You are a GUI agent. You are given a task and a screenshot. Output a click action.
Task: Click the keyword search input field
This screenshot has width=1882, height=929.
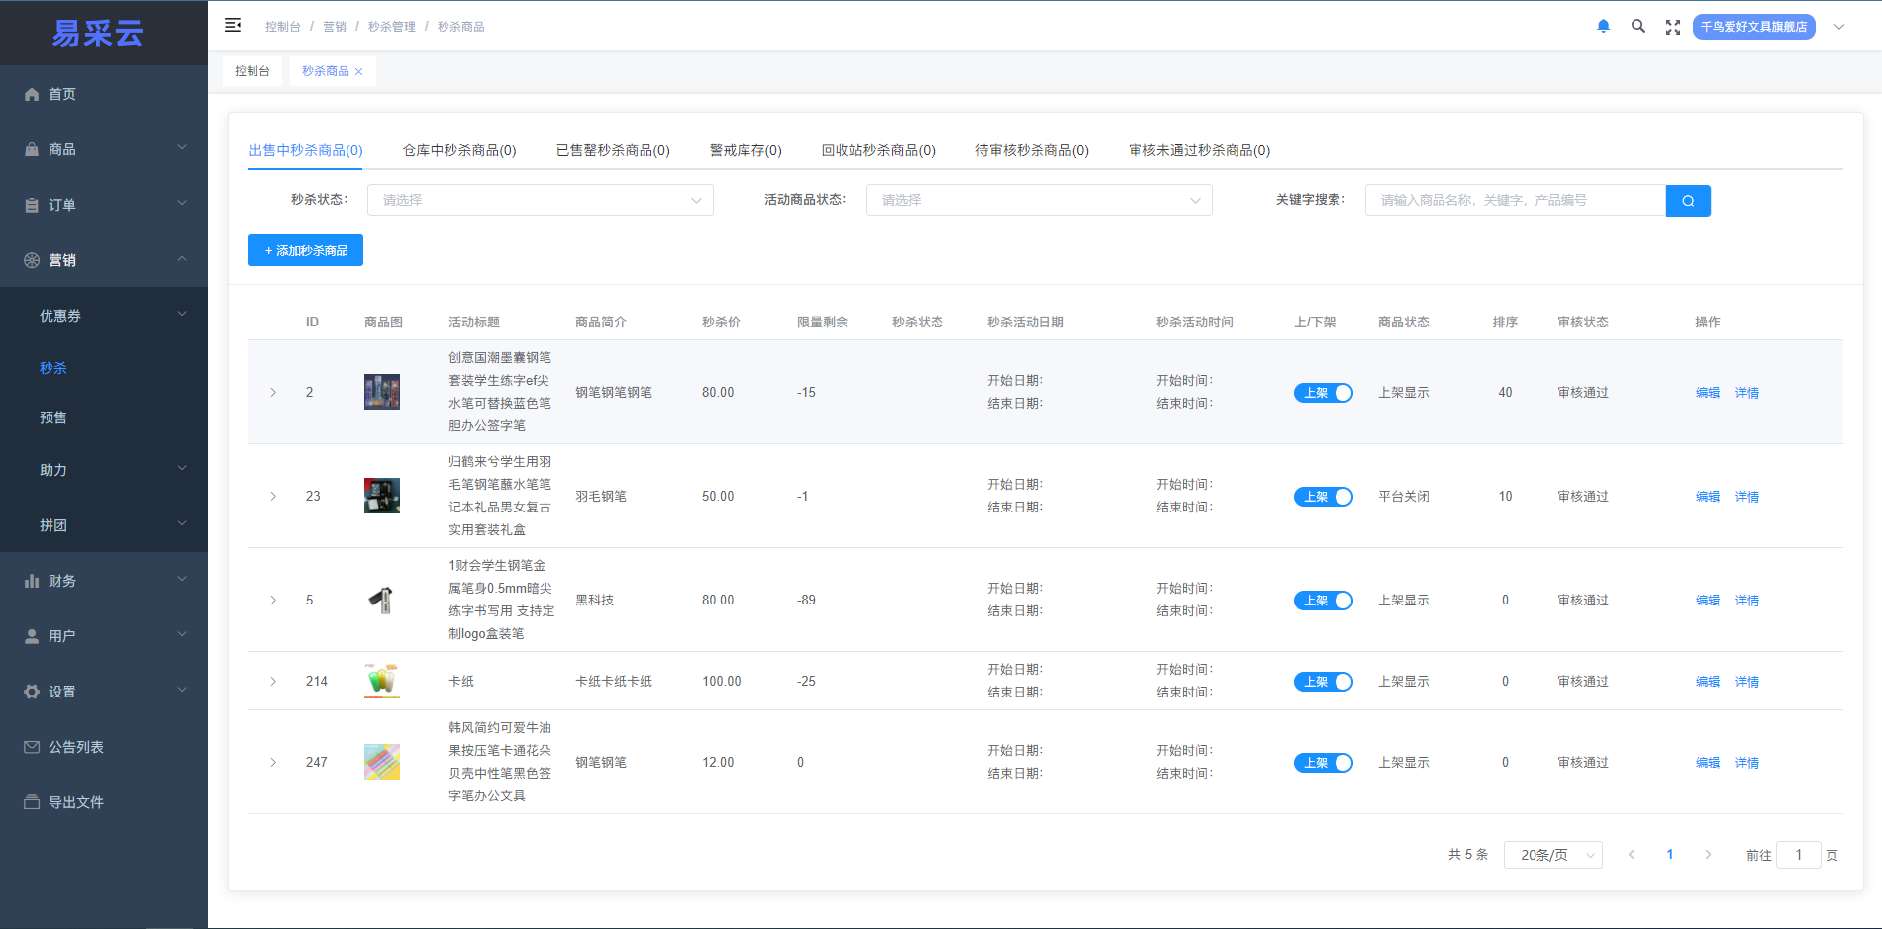pyautogui.click(x=1515, y=200)
